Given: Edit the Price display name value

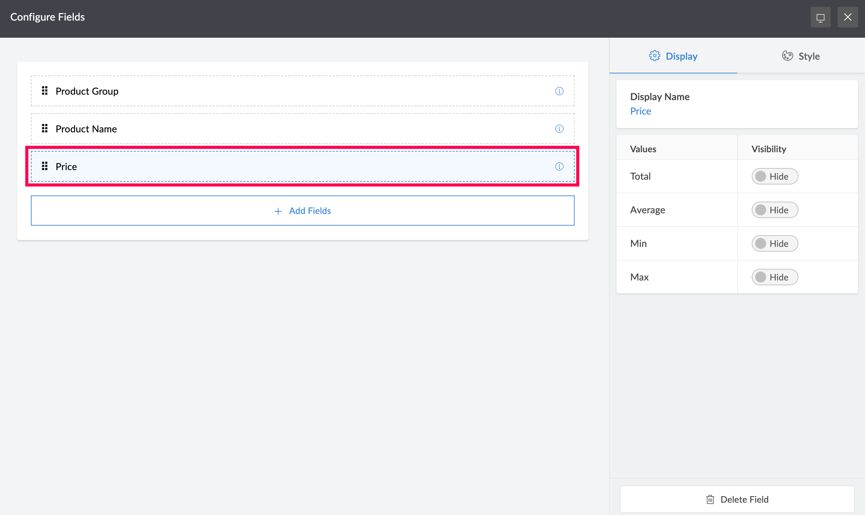Looking at the screenshot, I should [640, 111].
